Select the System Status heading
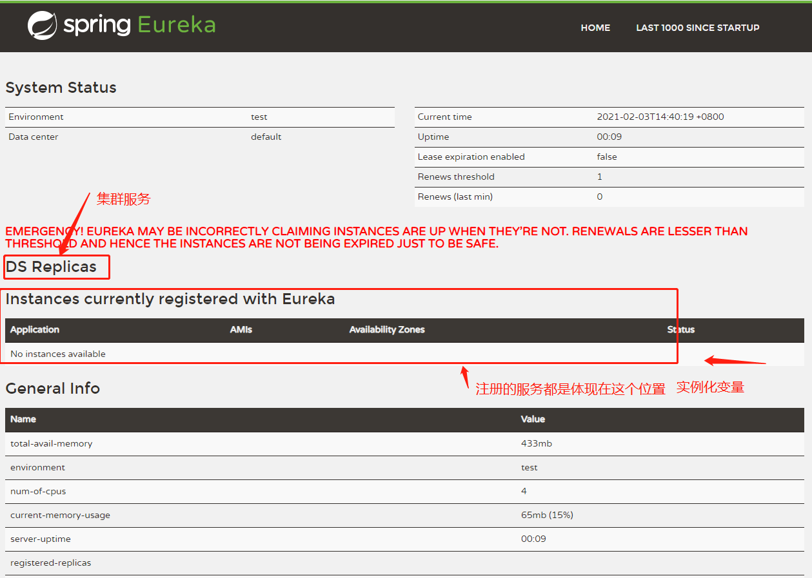 pyautogui.click(x=61, y=88)
